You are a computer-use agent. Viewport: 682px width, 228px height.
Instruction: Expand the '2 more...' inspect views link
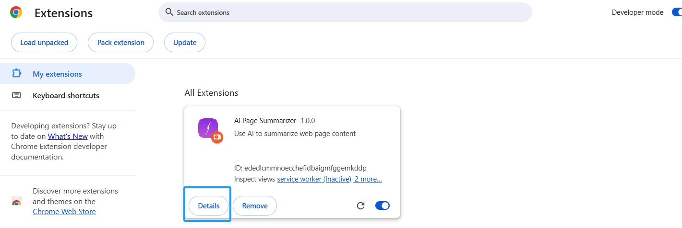click(x=368, y=179)
